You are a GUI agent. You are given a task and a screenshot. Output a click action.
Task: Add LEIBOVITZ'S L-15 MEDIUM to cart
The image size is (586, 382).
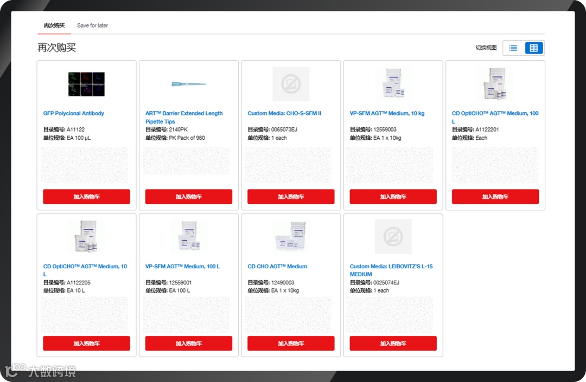pyautogui.click(x=393, y=343)
